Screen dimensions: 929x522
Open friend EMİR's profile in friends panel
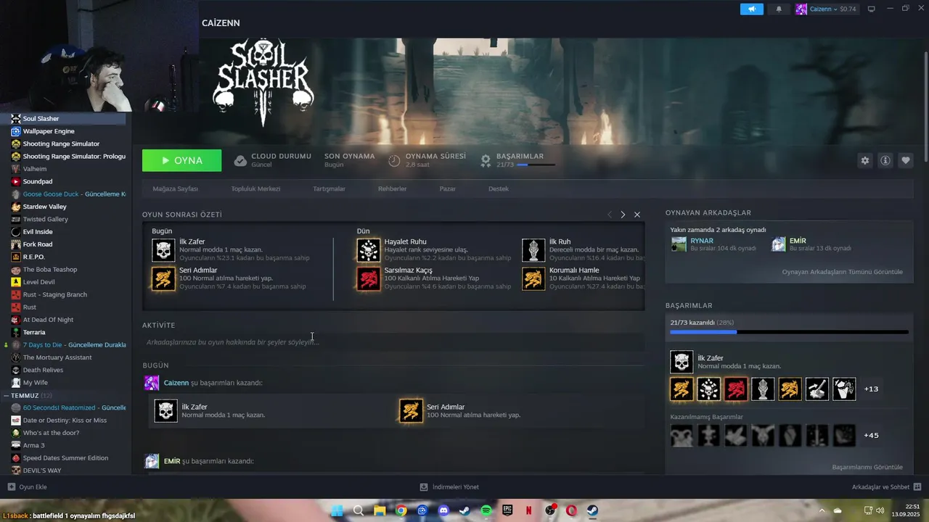point(798,241)
